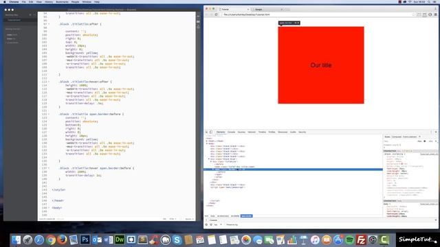Switch to the Network tab in DevTools

pyautogui.click(x=252, y=132)
